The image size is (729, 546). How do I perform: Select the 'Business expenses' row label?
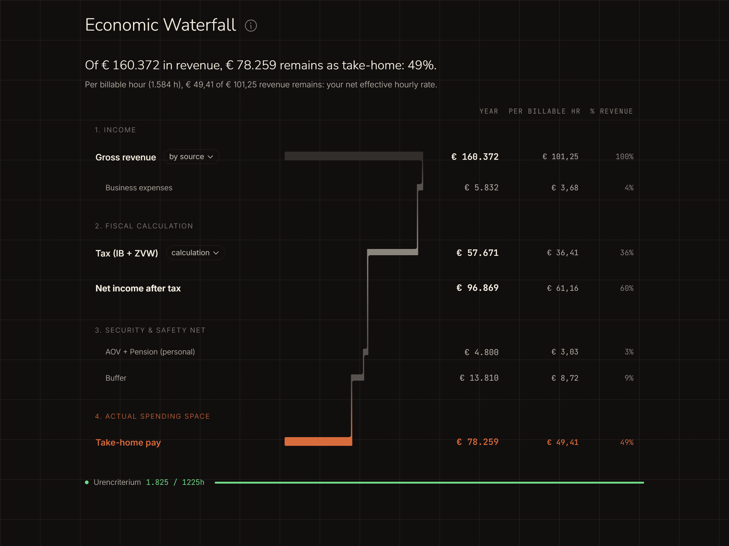click(x=139, y=188)
